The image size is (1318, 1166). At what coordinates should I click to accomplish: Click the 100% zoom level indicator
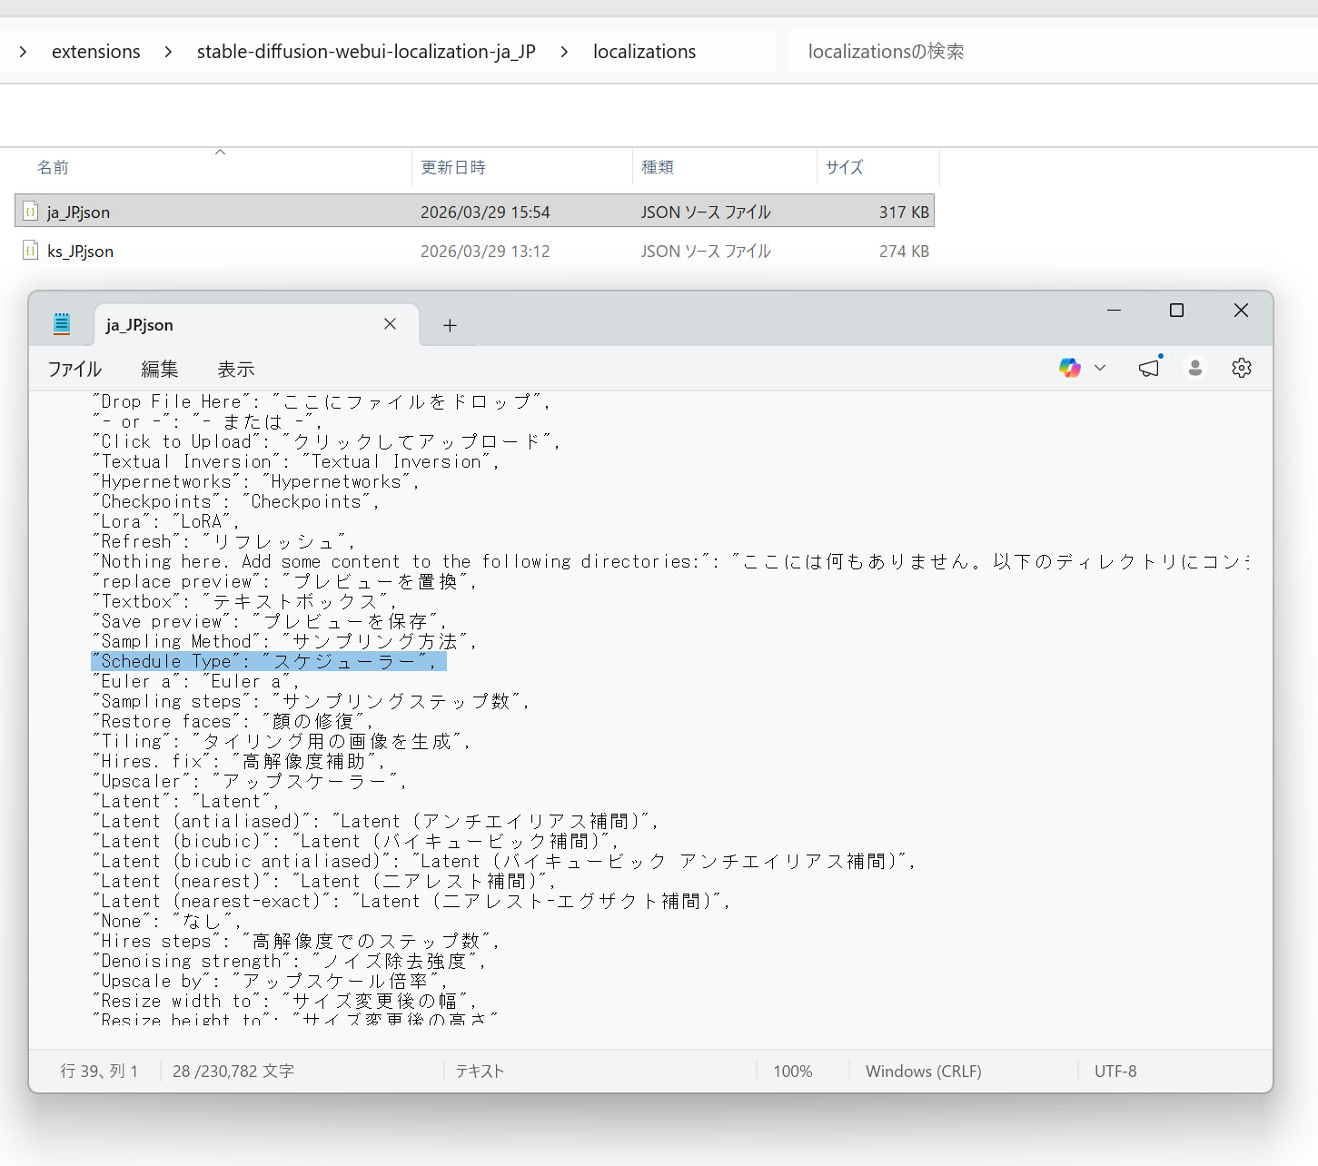click(792, 1072)
